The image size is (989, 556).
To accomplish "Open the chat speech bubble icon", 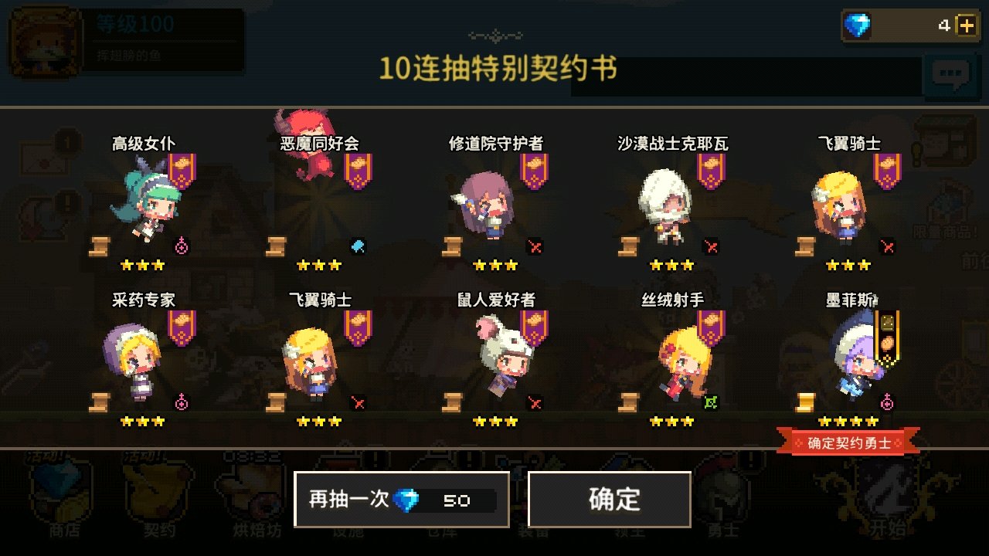I will [x=950, y=74].
